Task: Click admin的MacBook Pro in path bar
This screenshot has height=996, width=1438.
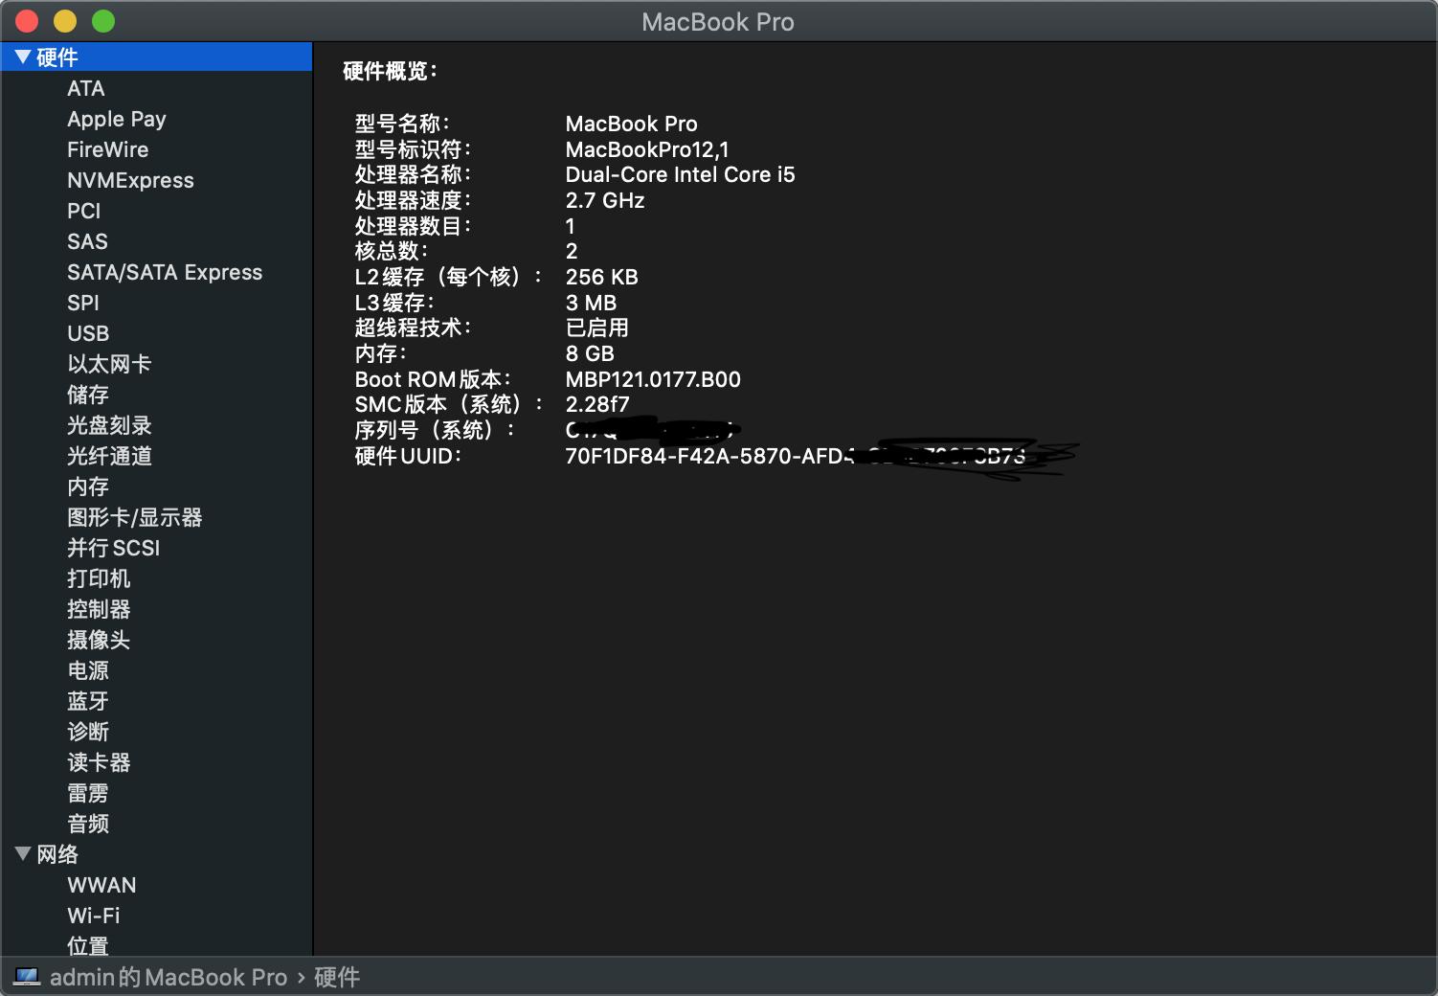Action: [x=169, y=977]
